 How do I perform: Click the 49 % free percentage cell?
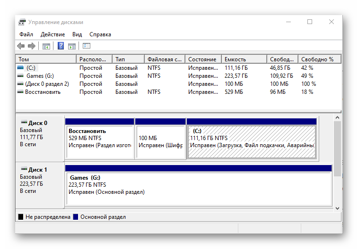pos(307,76)
